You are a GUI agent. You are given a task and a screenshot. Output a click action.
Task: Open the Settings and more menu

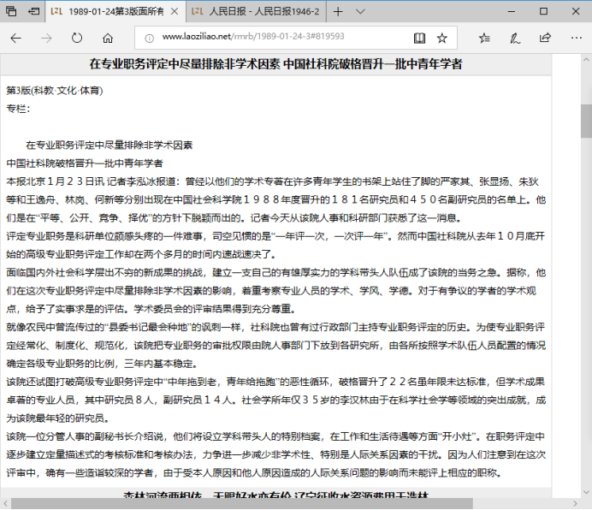click(576, 38)
